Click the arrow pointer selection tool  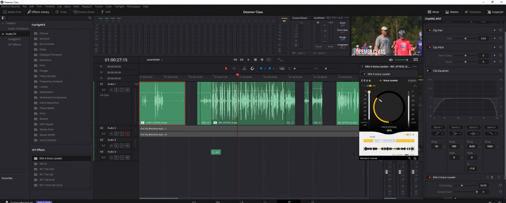tap(226, 68)
